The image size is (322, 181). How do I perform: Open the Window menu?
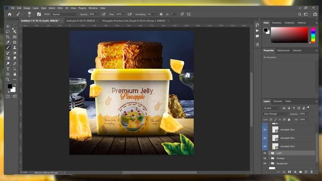point(93,8)
